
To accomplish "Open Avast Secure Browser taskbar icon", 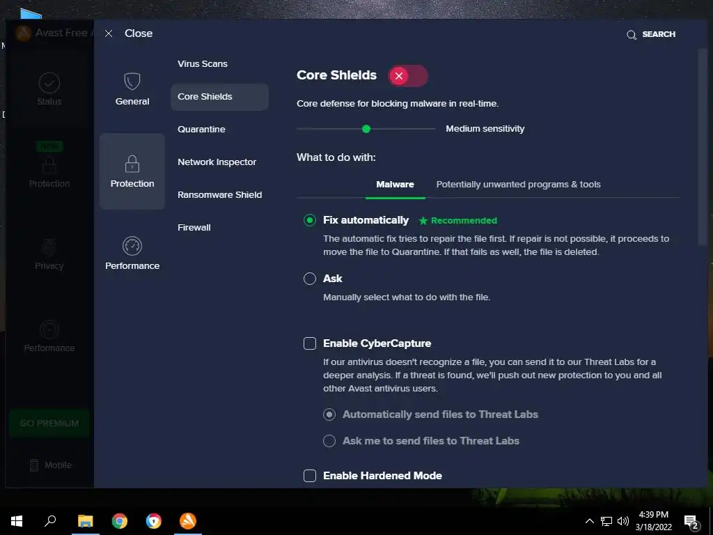I will pyautogui.click(x=154, y=521).
